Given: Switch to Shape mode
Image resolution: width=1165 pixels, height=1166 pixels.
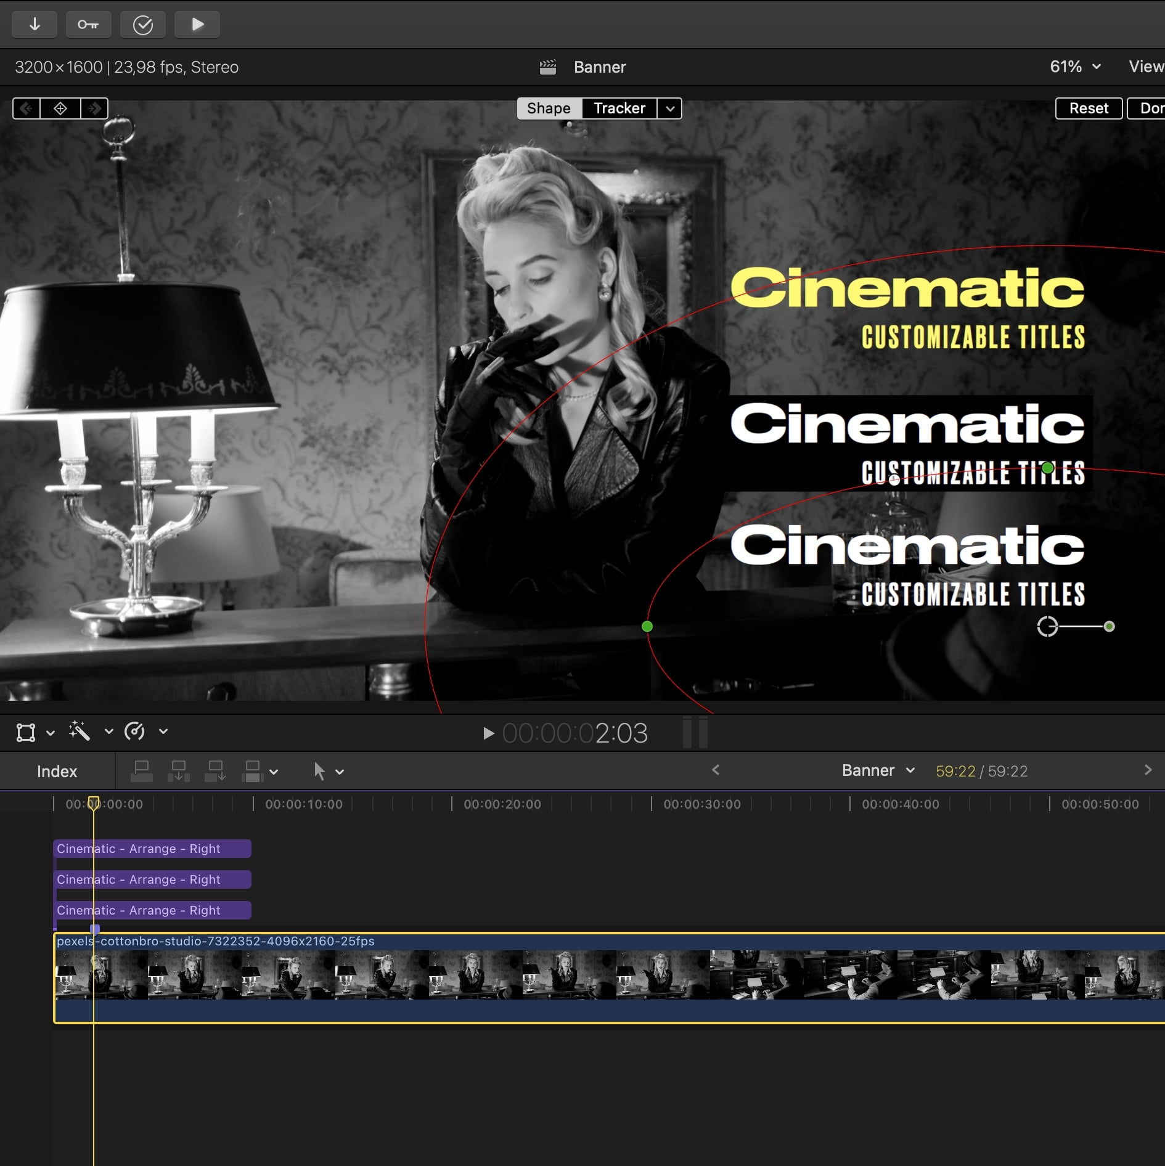Looking at the screenshot, I should 549,108.
